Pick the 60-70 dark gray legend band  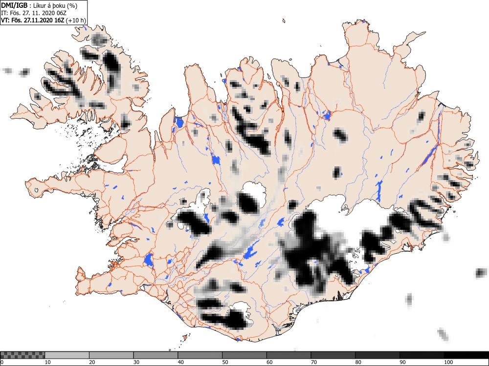(x=289, y=355)
